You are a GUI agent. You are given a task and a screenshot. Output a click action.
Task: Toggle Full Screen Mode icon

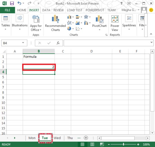pyautogui.click(x=129, y=3)
